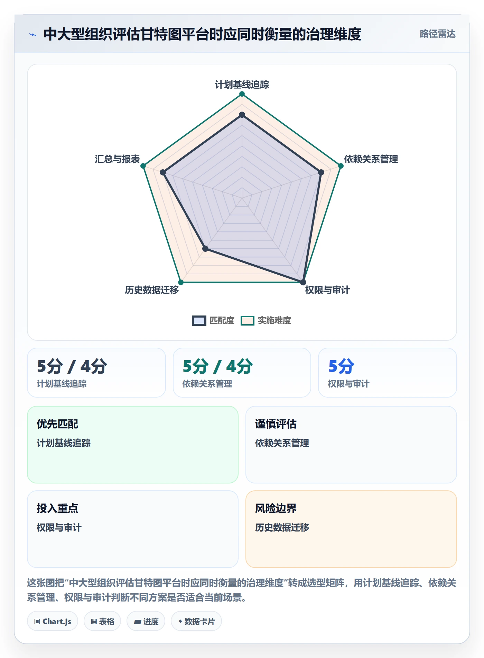Viewport: 484px width, 658px height.
Task: Click the 历史数据迁移 inner dark data point
Action: [205, 249]
